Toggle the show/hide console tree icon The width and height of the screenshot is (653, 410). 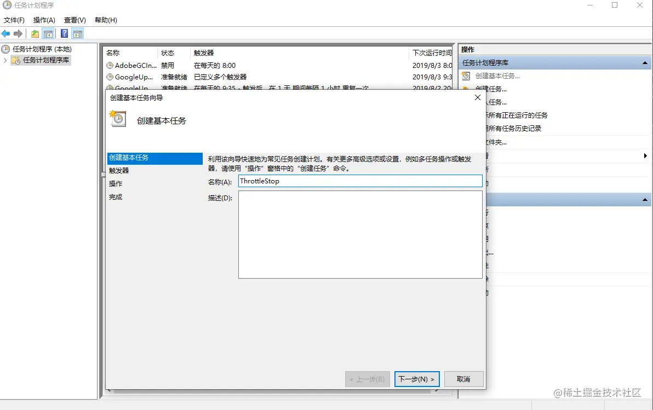(48, 34)
